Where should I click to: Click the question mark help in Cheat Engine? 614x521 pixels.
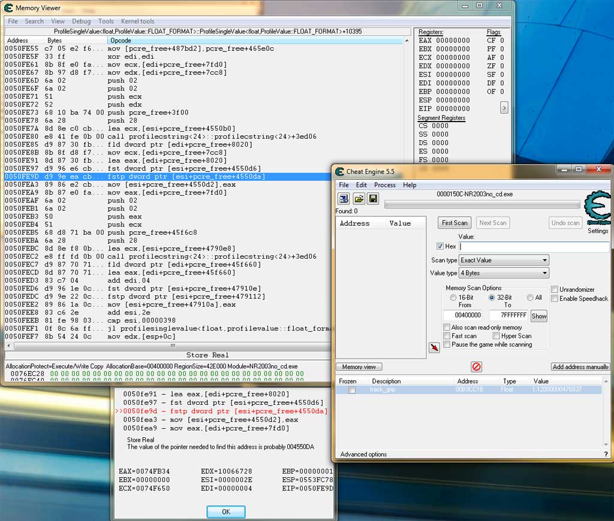click(606, 454)
